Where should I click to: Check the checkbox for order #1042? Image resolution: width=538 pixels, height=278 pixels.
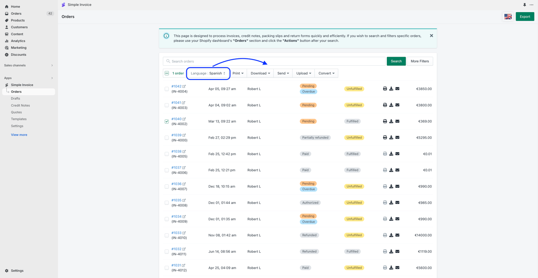tap(167, 89)
